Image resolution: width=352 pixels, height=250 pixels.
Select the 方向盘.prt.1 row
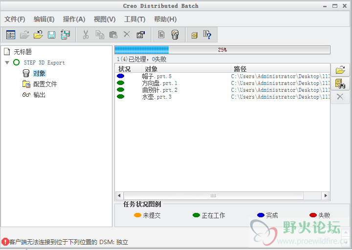222,83
